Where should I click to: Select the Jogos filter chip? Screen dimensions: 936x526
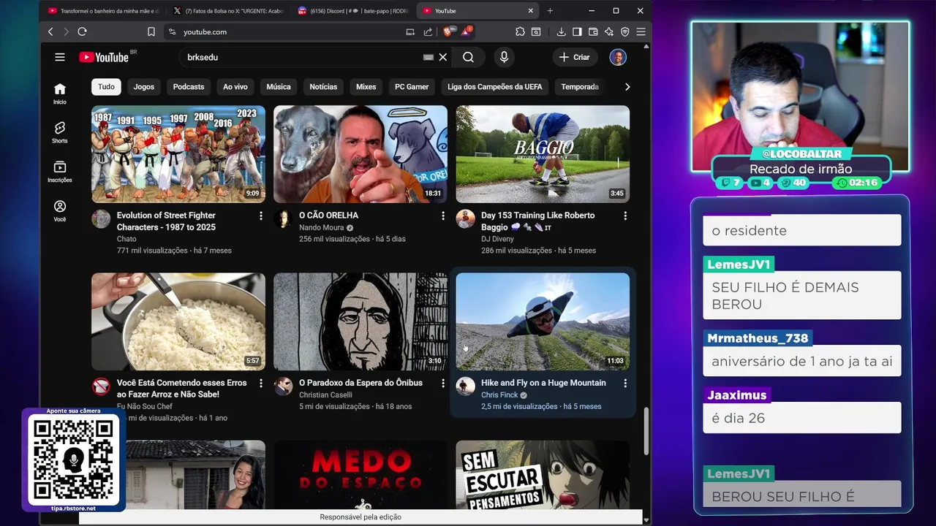coord(144,87)
